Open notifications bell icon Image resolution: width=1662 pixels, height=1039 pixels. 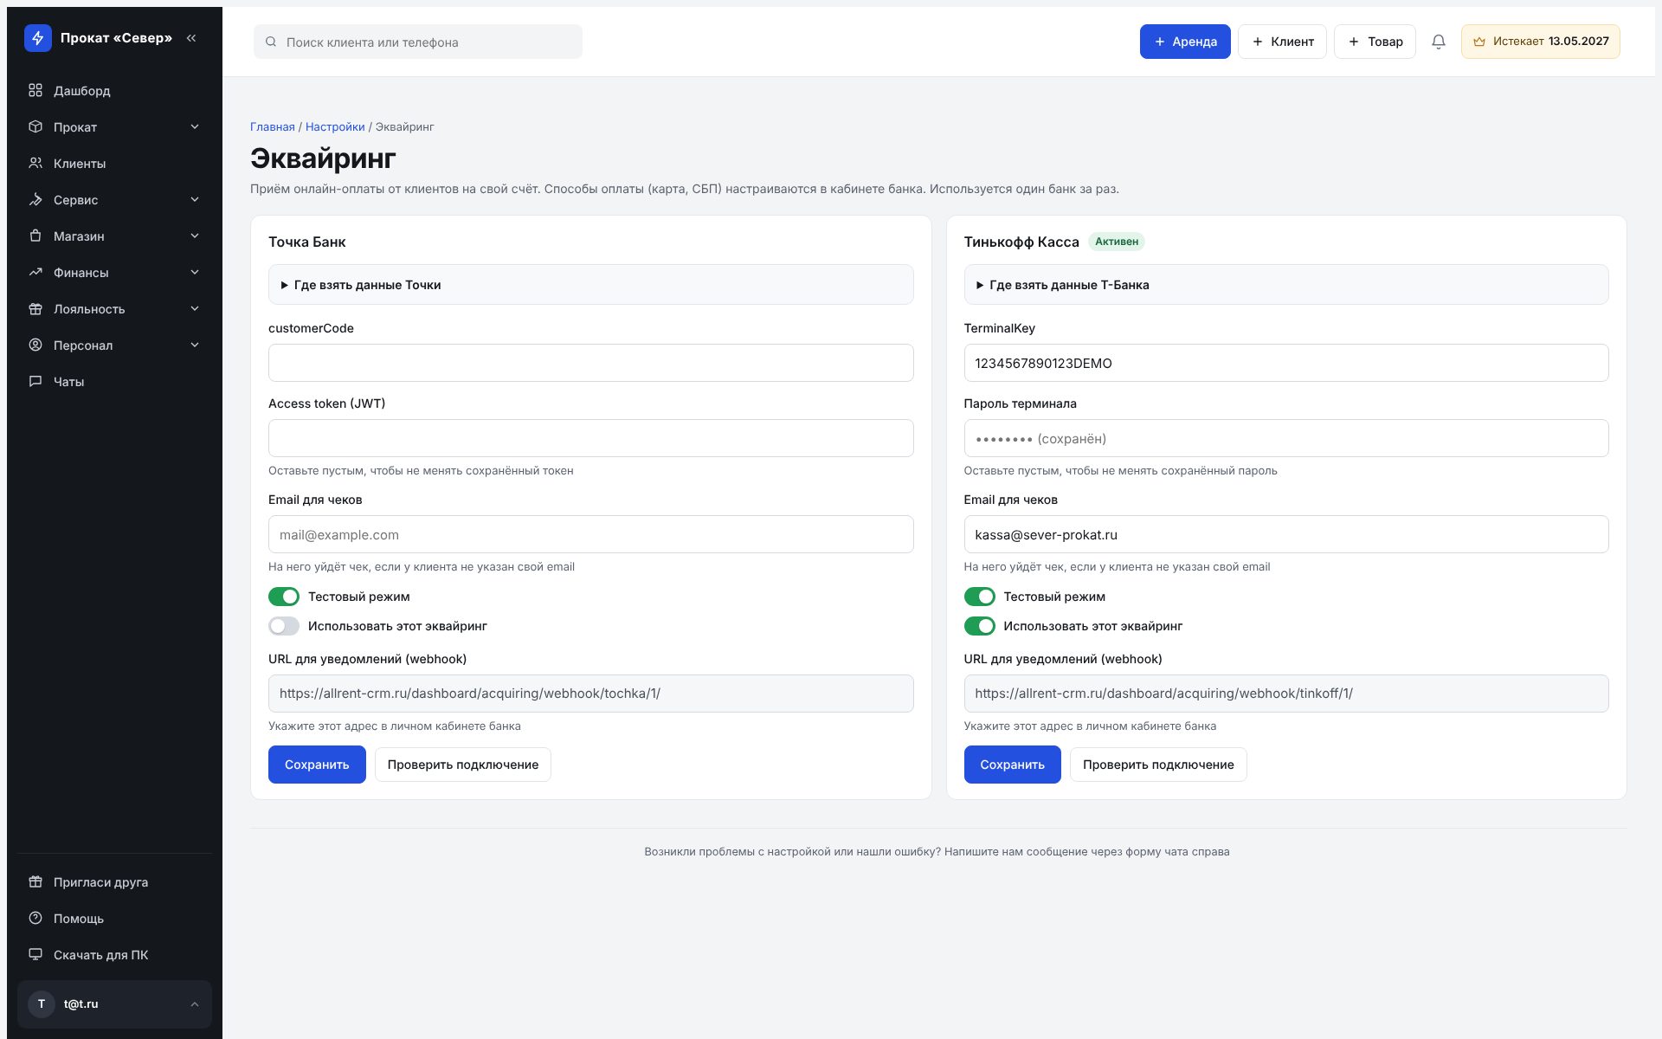[1439, 42]
